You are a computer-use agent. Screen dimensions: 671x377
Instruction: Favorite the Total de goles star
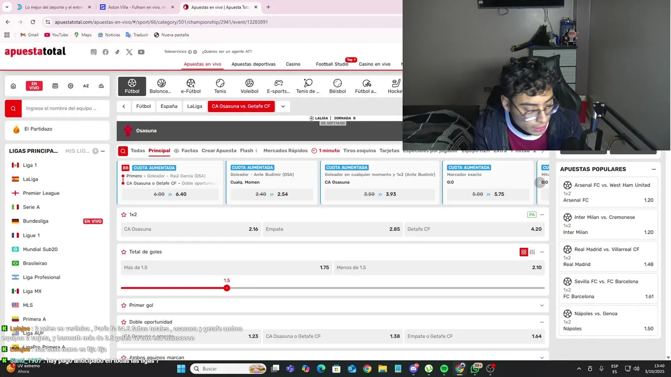click(x=124, y=252)
